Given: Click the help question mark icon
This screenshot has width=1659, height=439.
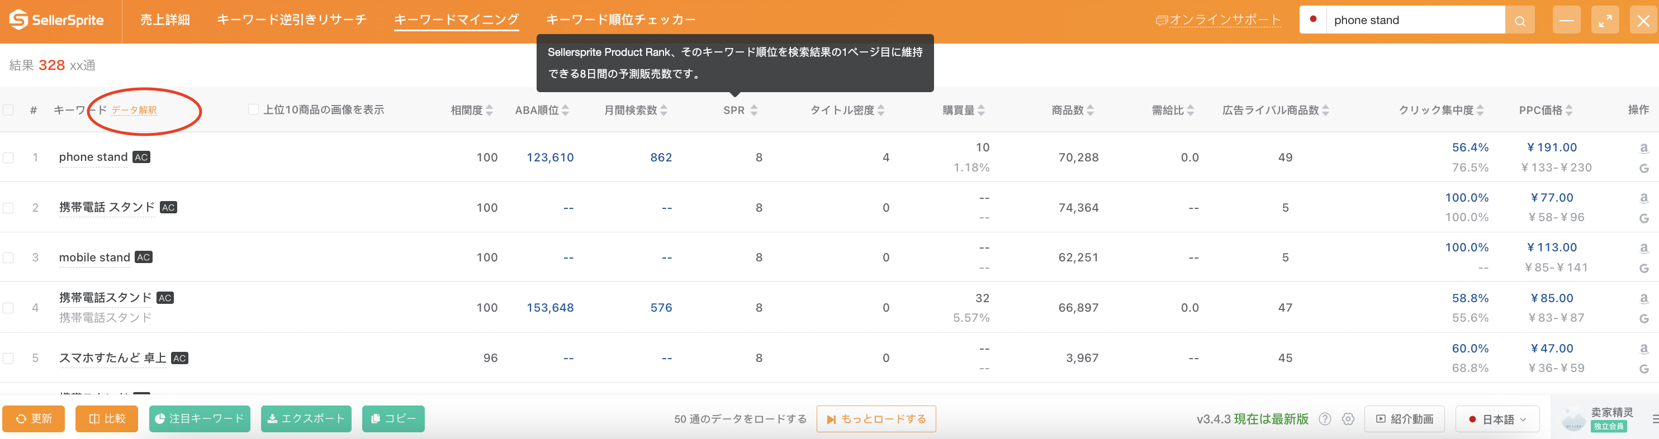Looking at the screenshot, I should pos(1325,419).
